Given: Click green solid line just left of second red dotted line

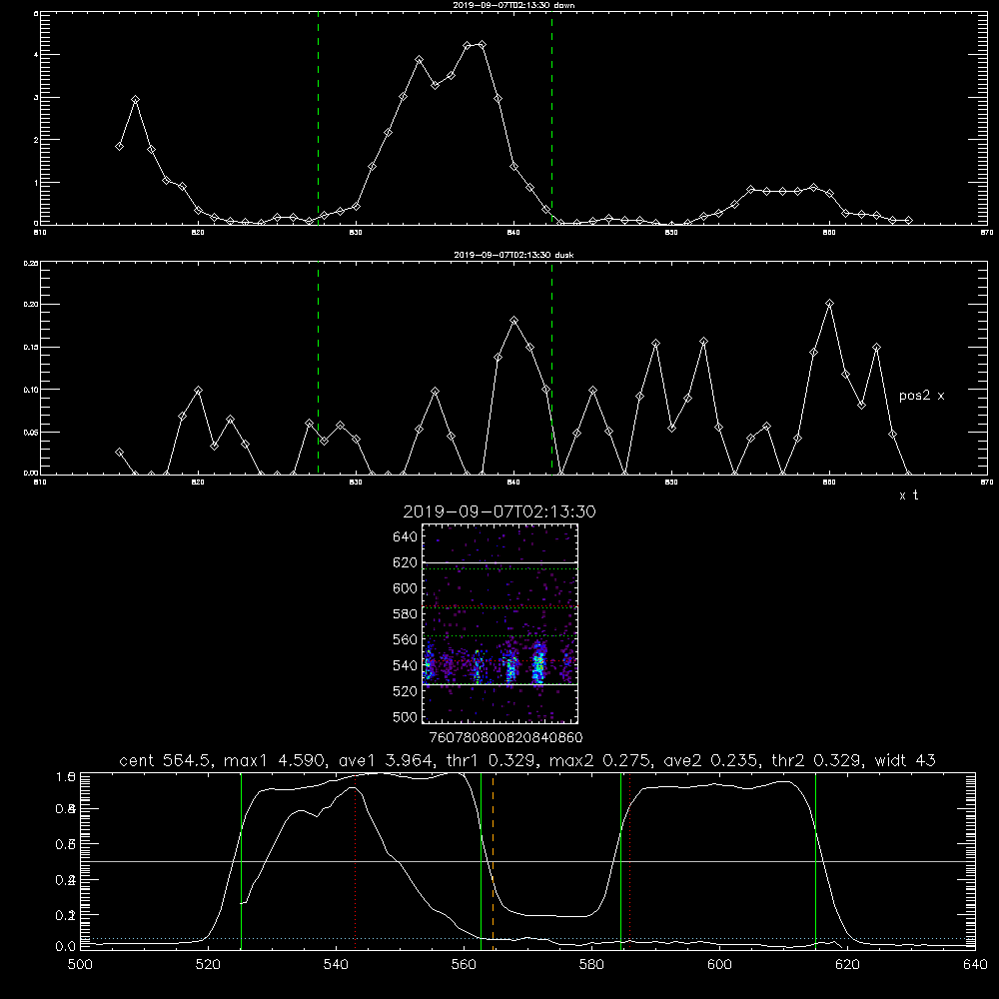Looking at the screenshot, I should coord(620,860).
